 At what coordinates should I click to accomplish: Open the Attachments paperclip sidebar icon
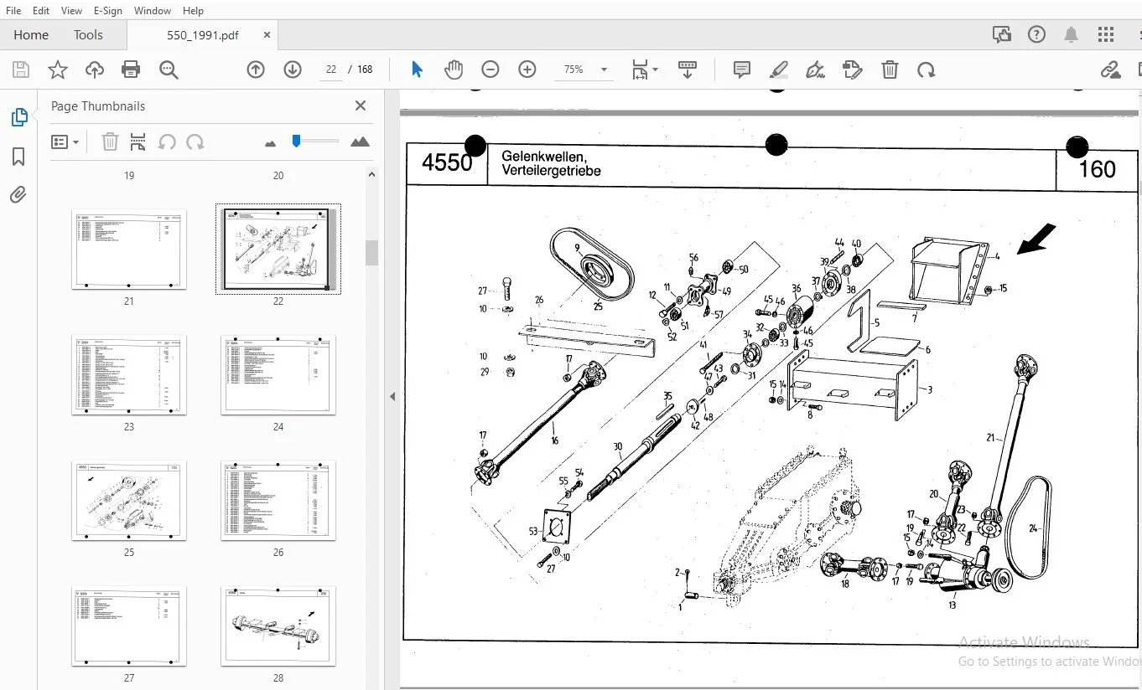tap(18, 195)
